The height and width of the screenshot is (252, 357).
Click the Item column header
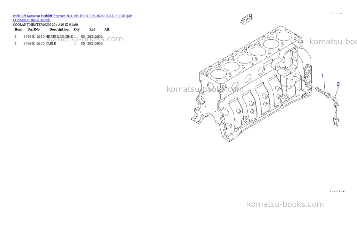point(18,29)
